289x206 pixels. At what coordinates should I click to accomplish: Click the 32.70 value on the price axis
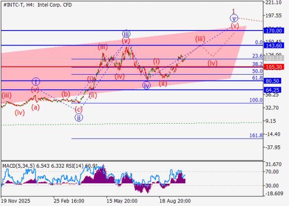tap(272, 108)
